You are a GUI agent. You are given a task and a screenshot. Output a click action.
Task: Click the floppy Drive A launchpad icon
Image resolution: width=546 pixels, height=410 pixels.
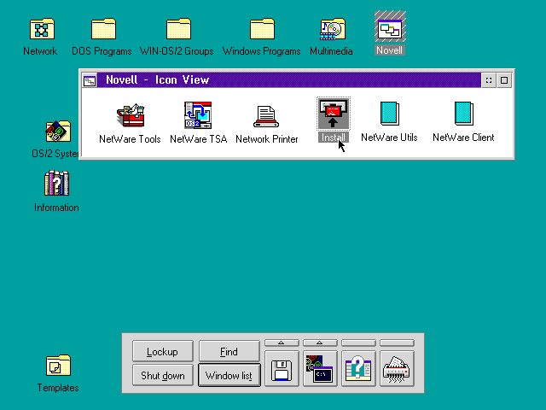pos(282,369)
